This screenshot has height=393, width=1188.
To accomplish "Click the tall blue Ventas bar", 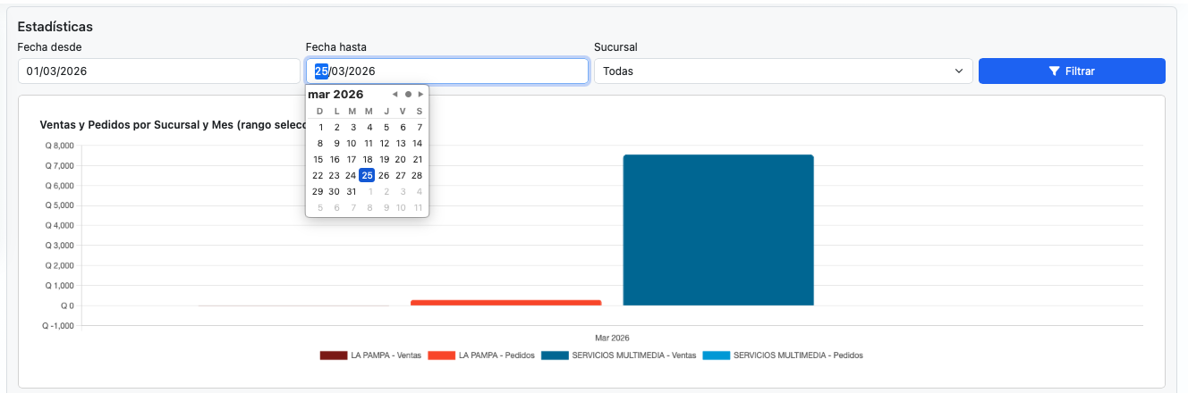I will pos(717,230).
